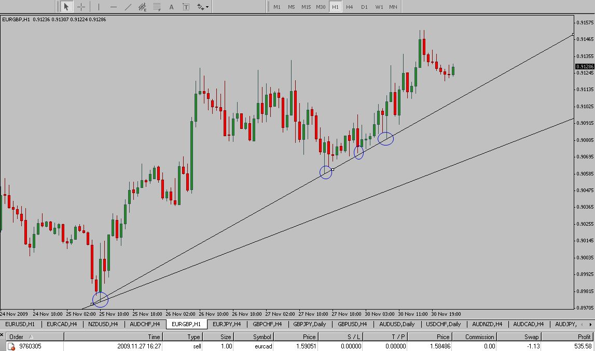The image size is (595, 351).
Task: Click the current price label 0.91286
Action: [584, 66]
